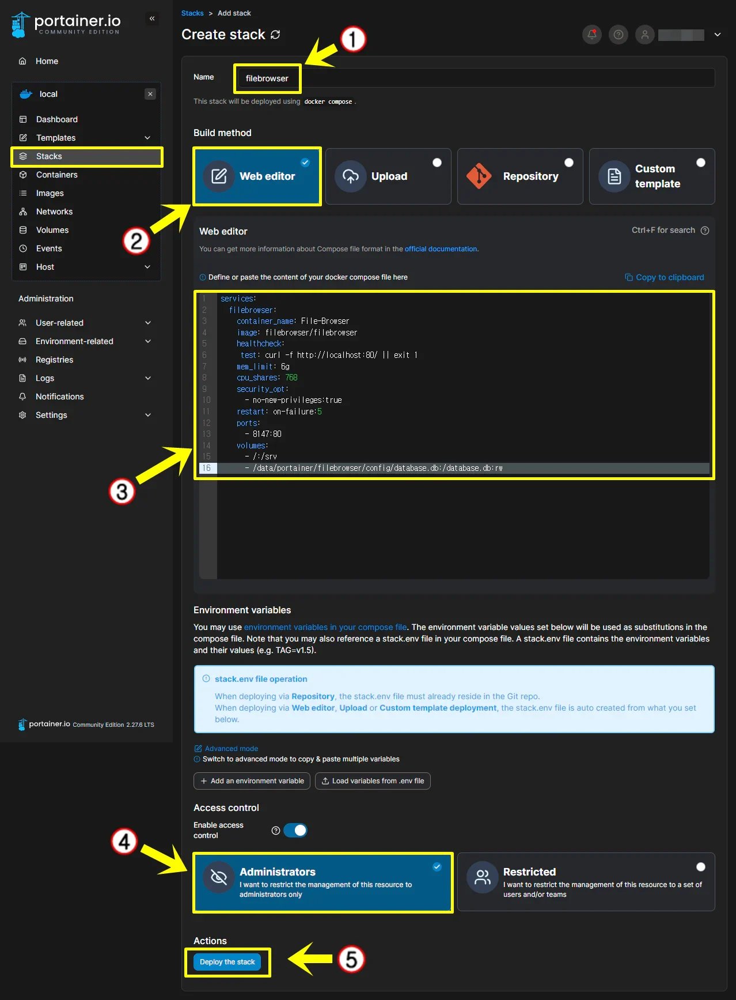Click Add an environment variable
Image resolution: width=736 pixels, height=1000 pixels.
pos(252,781)
